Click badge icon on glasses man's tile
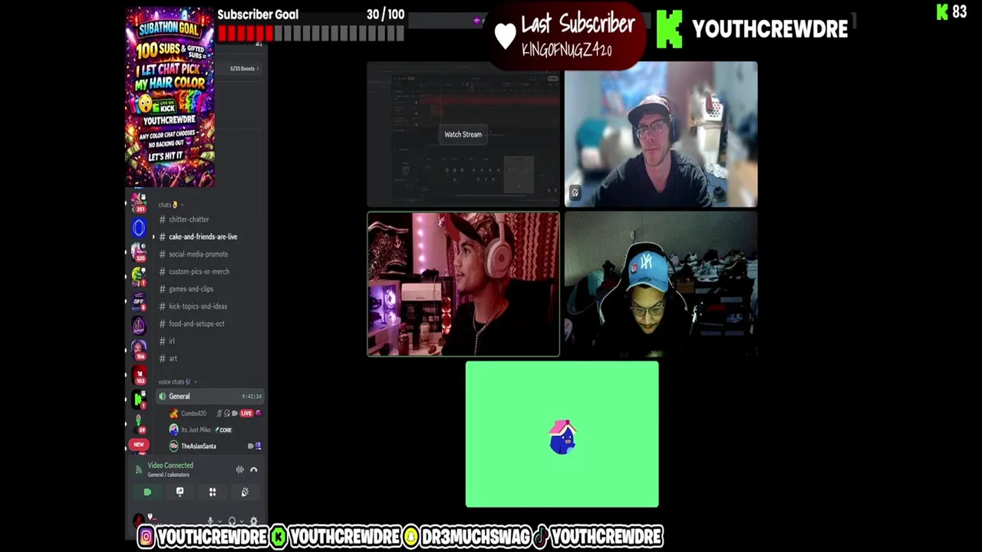This screenshot has width=982, height=552. click(x=575, y=193)
